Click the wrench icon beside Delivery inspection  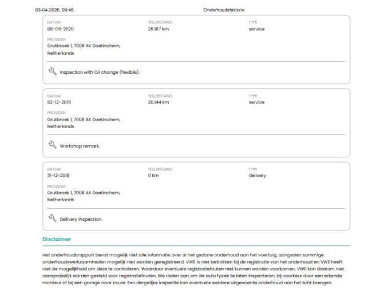(x=52, y=218)
